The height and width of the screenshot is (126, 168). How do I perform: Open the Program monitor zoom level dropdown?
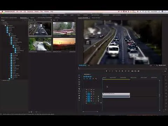pyautogui.click(x=89, y=65)
